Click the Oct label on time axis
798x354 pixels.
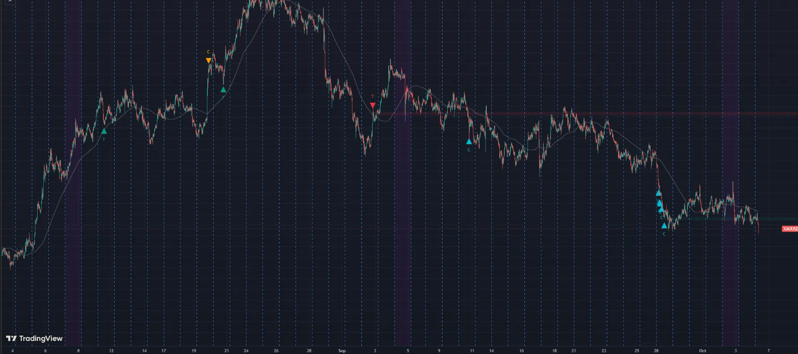click(x=703, y=351)
